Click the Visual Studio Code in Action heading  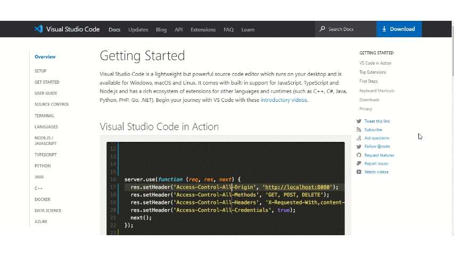pyautogui.click(x=159, y=126)
